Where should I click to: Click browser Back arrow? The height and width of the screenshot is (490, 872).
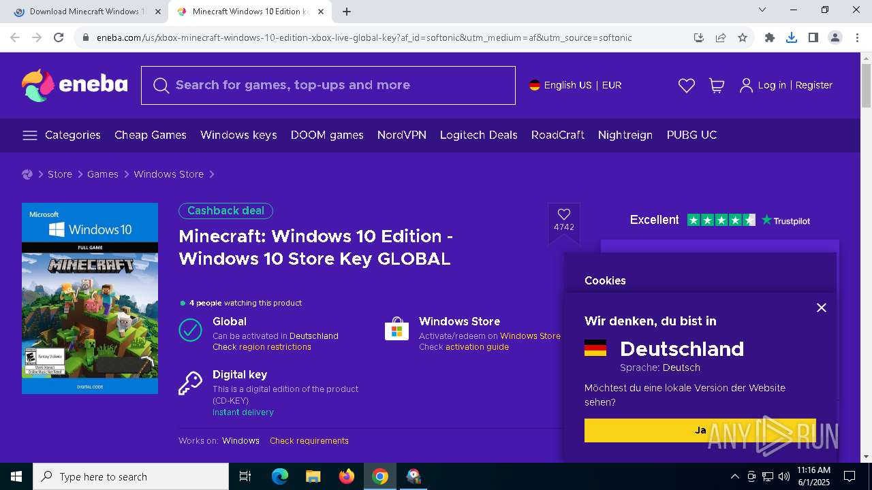15,37
